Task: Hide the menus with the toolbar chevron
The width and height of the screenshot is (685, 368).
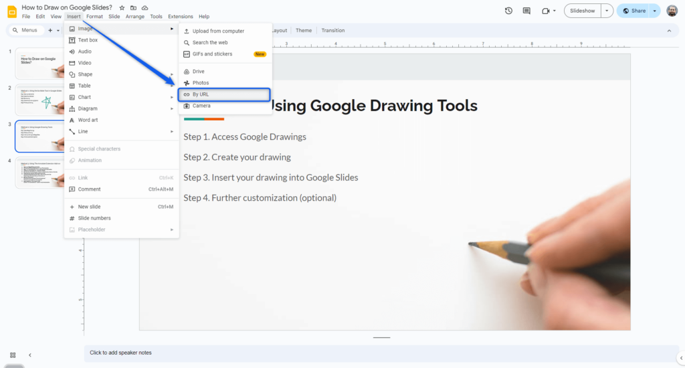Action: click(668, 30)
